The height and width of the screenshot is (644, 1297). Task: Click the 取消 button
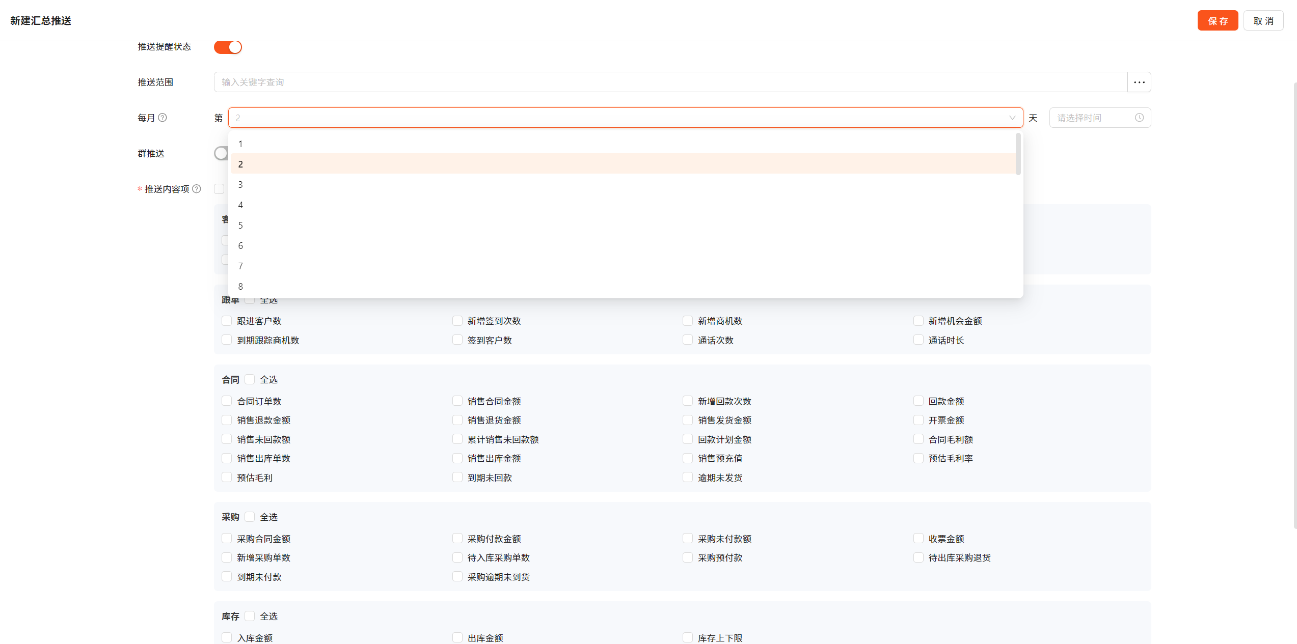pos(1263,21)
